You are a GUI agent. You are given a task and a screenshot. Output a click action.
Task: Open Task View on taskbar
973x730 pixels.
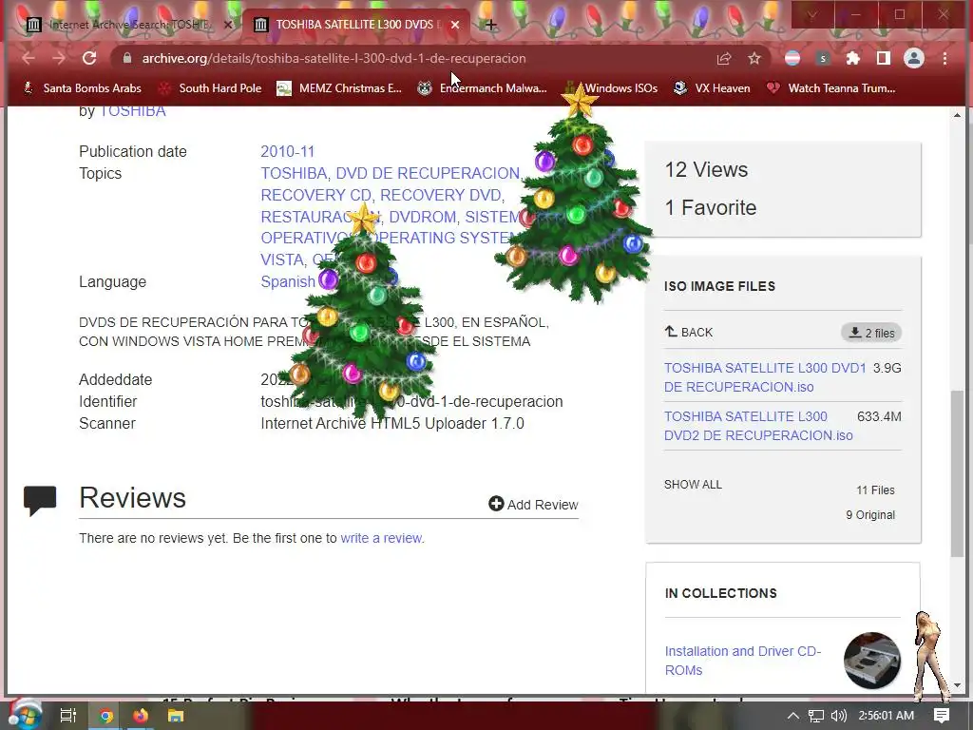(68, 716)
